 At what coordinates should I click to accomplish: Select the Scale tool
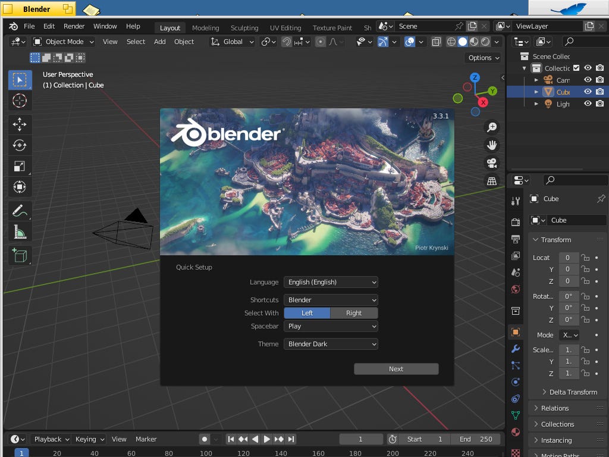click(20, 167)
